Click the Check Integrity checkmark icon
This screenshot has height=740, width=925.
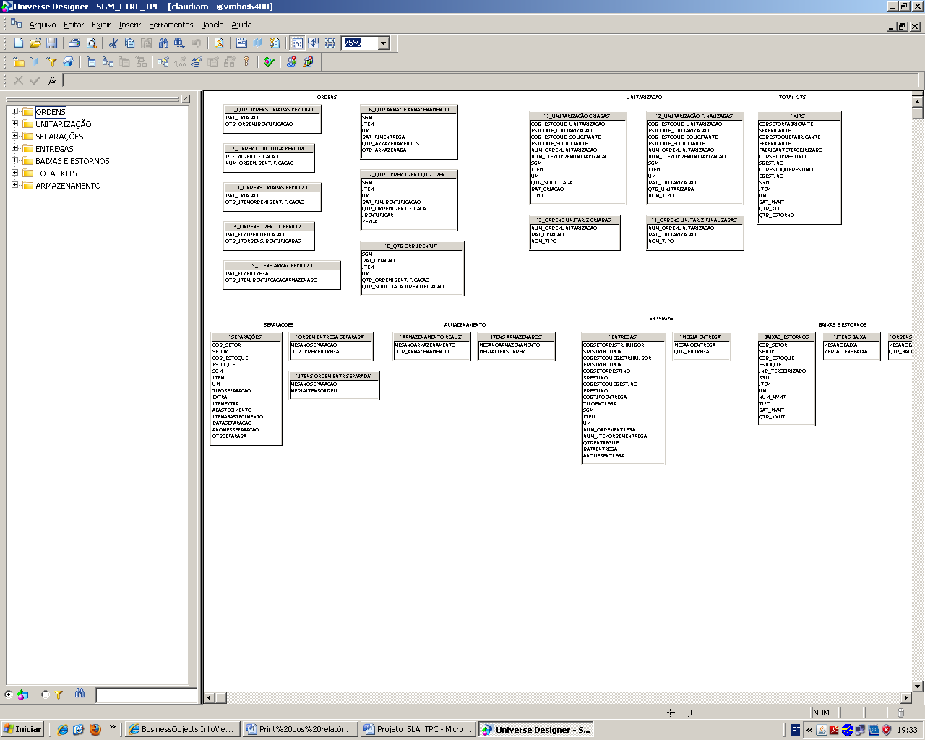pos(269,62)
